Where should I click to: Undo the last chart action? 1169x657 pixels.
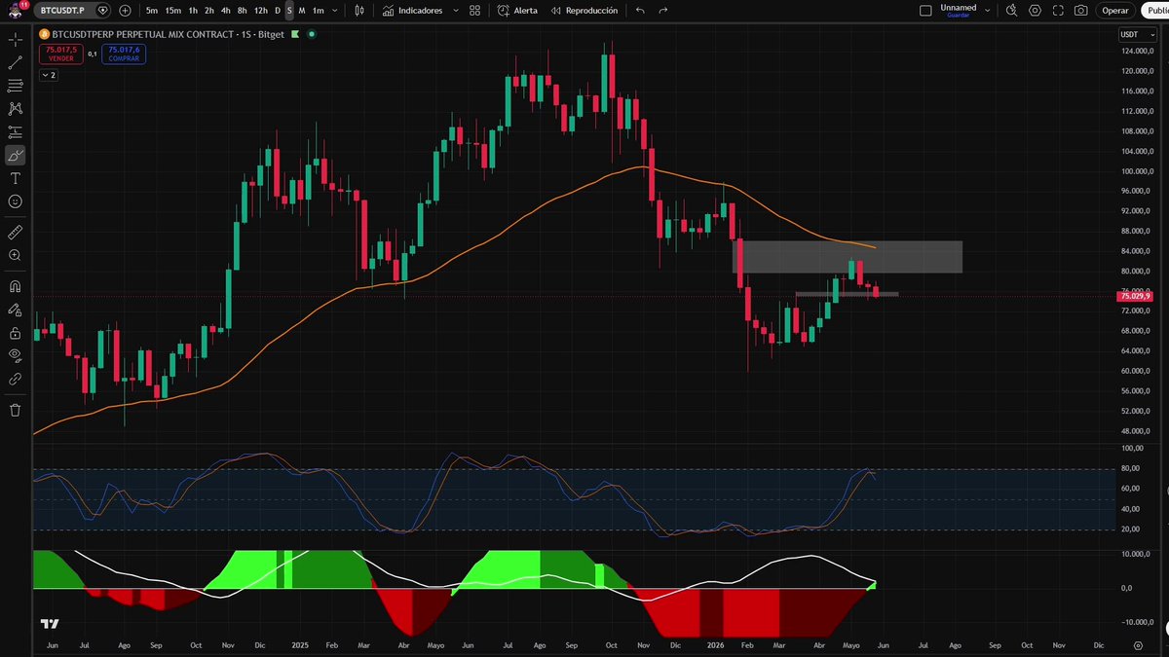pyautogui.click(x=640, y=11)
